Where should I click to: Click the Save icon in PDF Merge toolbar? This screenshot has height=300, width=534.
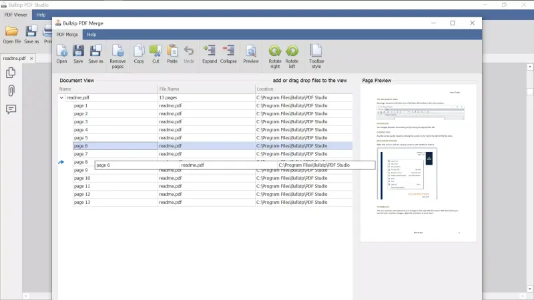[x=78, y=54]
